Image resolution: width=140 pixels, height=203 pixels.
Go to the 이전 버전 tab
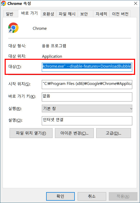(120, 14)
